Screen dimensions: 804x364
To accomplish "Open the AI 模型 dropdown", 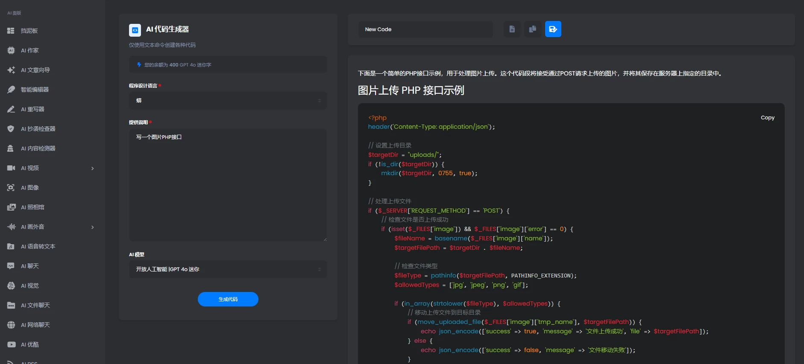I will 228,269.
